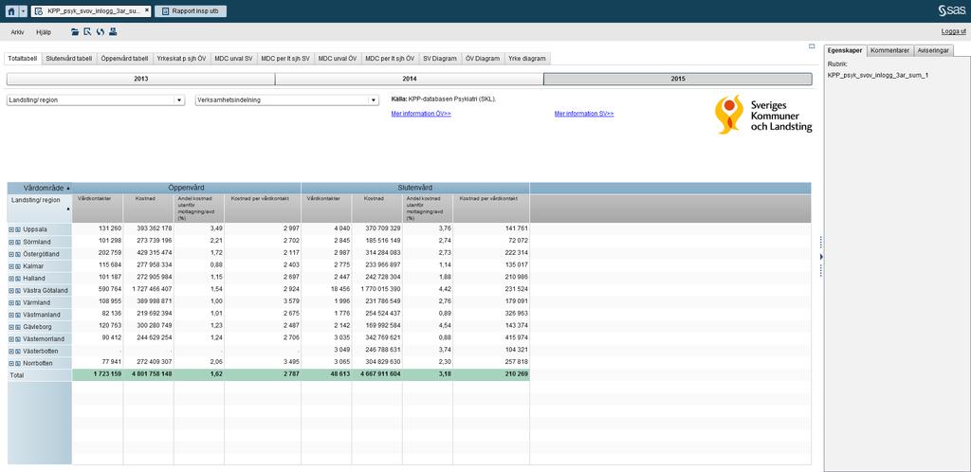The image size is (971, 472).
Task: Go to the home page icon
Action: [11, 11]
